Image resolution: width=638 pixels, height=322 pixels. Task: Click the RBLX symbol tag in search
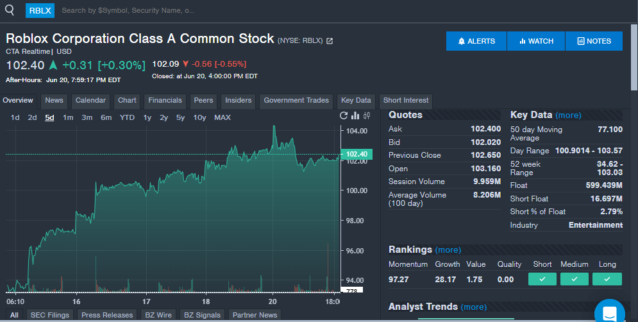40,11
